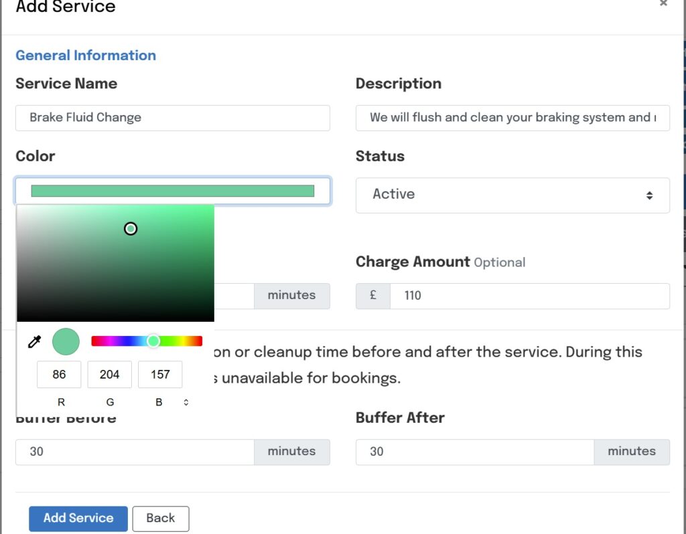Click the hue slider handle

pyautogui.click(x=153, y=341)
